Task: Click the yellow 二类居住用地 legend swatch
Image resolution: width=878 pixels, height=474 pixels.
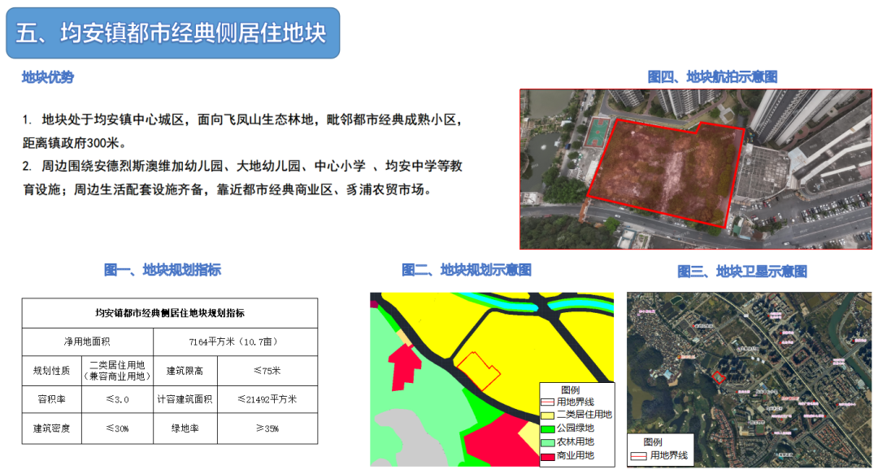Action: click(548, 415)
